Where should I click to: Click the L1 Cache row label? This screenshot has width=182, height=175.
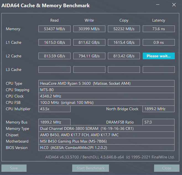(x=14, y=42)
